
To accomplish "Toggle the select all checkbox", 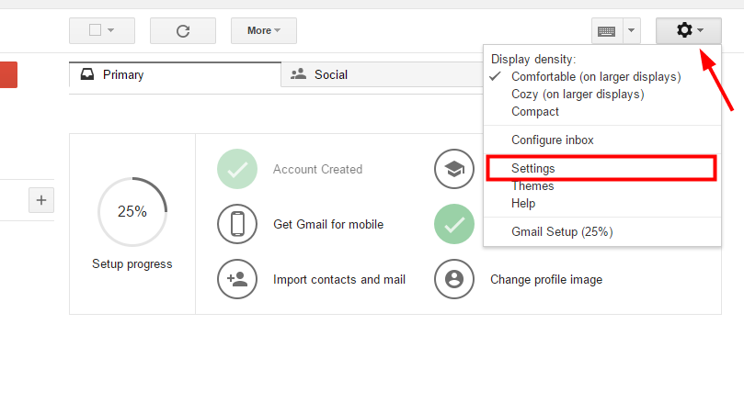I will (95, 30).
